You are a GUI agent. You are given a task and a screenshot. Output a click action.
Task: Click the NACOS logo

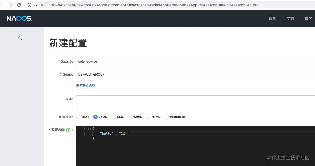point(19,18)
